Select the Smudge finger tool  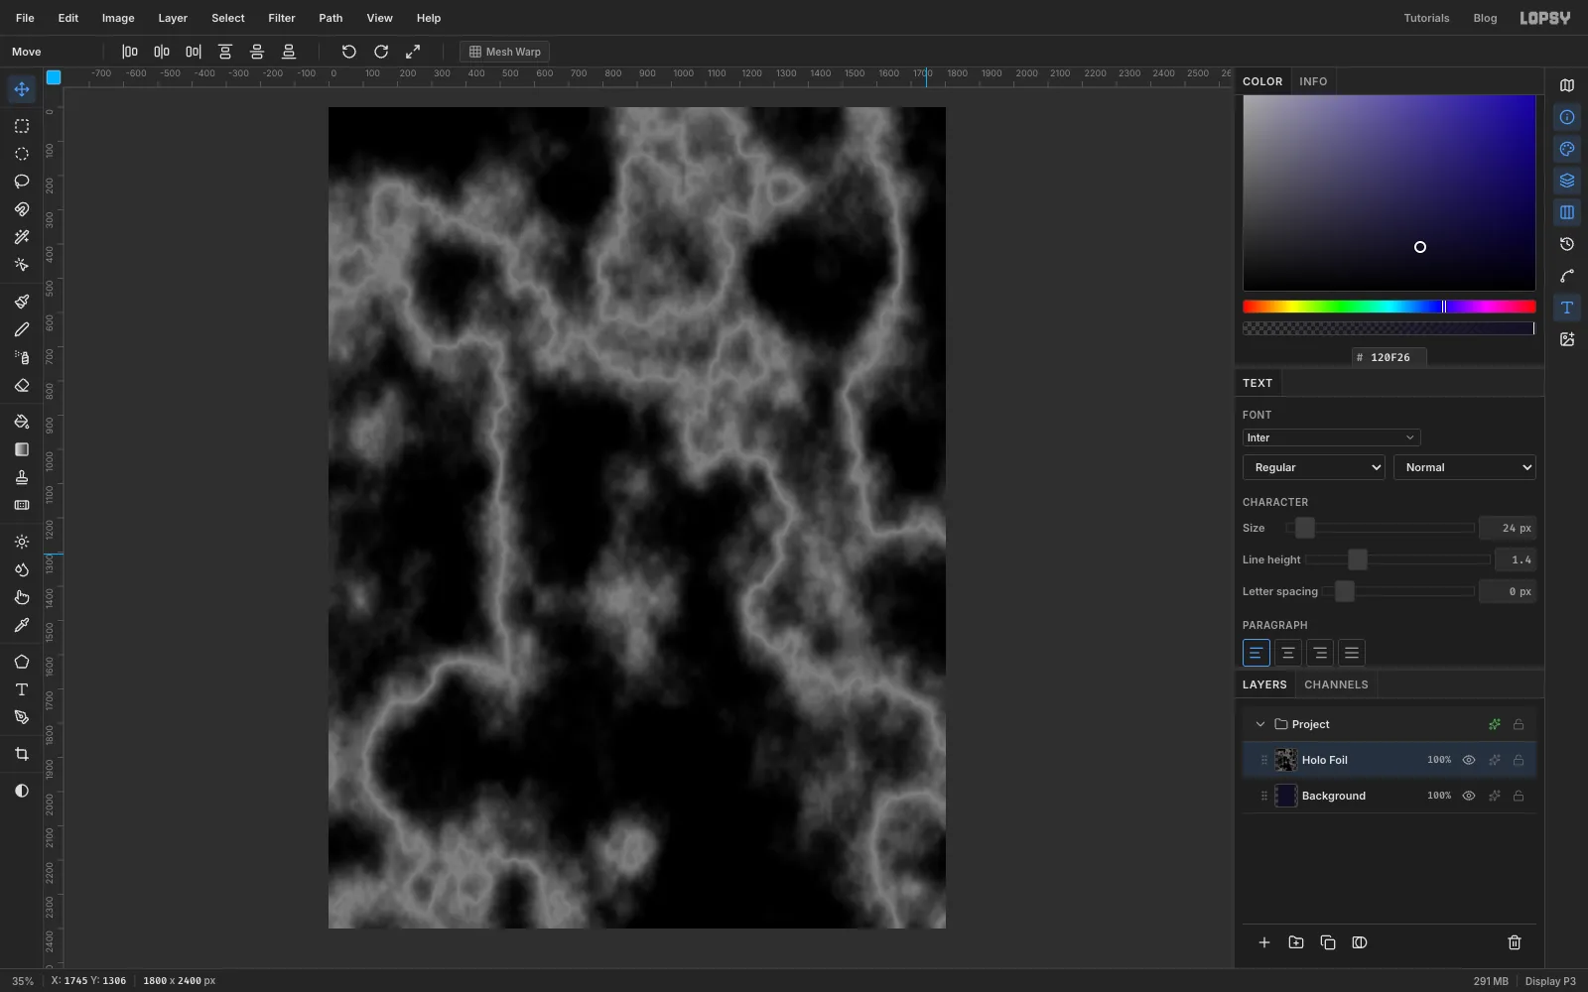point(22,597)
